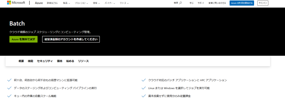Jump to the 始める tab
This screenshot has width=285, height=111.
coord(70,61)
